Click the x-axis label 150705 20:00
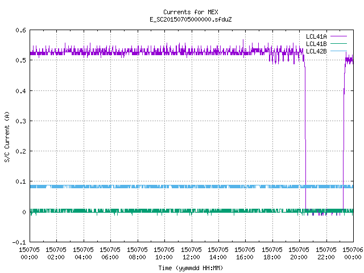This screenshot has height=273, width=364. coord(299,254)
